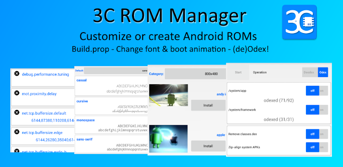The height and width of the screenshot is (167, 343).
Task: Delete mot.proximity.delay using its X icon
Action: (17, 93)
